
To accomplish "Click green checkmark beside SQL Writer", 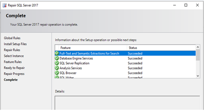I will click(57, 78).
